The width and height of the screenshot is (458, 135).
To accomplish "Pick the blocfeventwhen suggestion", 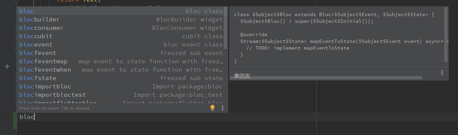I will [121, 70].
